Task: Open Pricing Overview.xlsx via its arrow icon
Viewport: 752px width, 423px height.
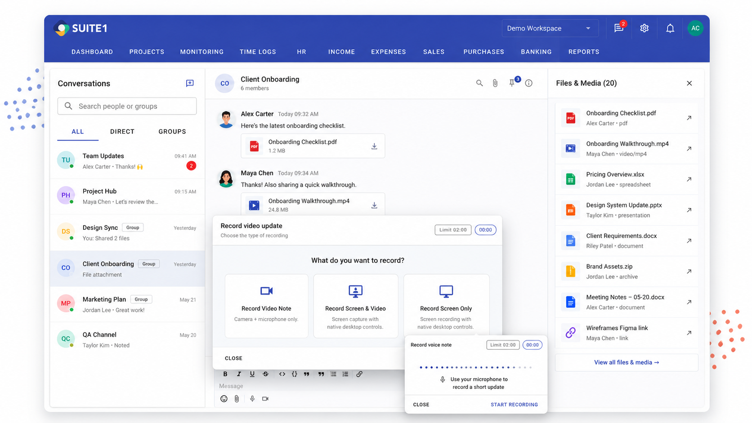Action: point(689,179)
